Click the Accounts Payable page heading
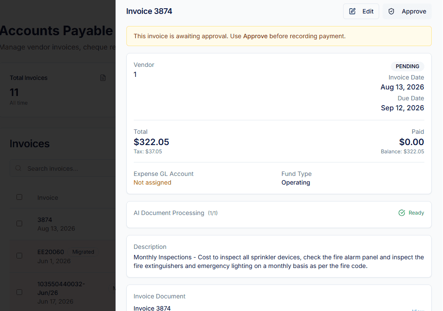Image resolution: width=443 pixels, height=311 pixels. pyautogui.click(x=56, y=30)
